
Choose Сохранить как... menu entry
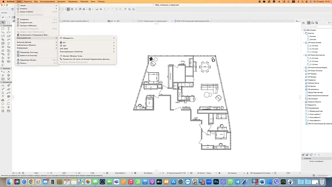(x=37, y=23)
